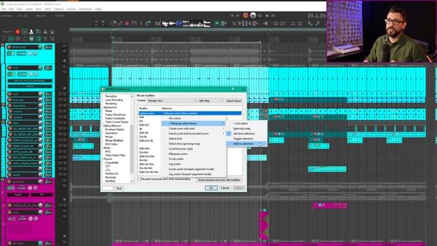Choose Just select in the submenu
437x246 pixels.
click(x=246, y=123)
